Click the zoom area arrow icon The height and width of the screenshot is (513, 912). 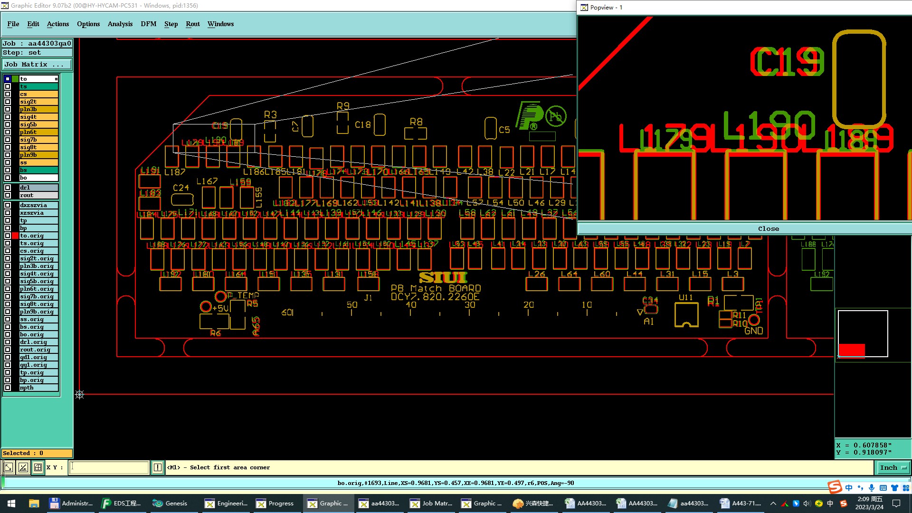[x=9, y=467]
